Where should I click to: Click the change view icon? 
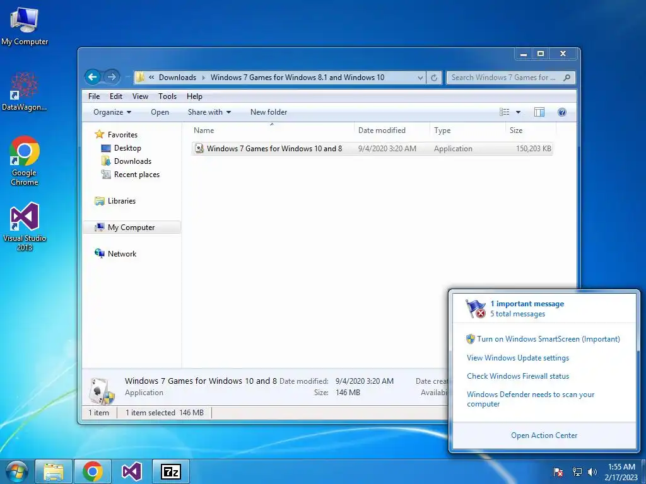point(504,112)
